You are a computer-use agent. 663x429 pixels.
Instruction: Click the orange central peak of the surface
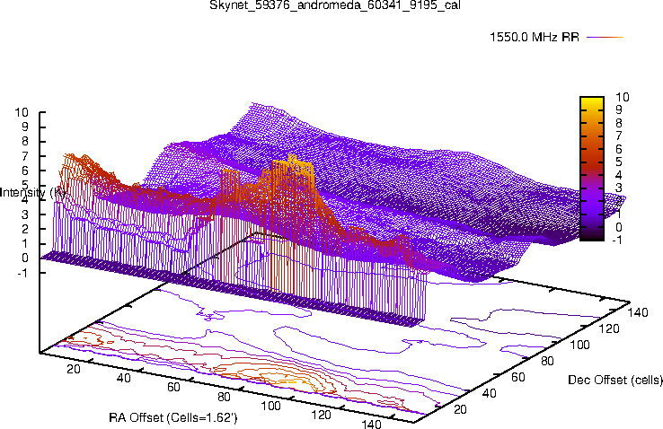293,169
